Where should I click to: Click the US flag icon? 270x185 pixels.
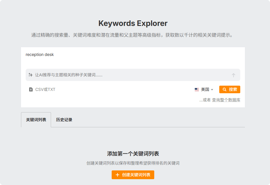197,89
